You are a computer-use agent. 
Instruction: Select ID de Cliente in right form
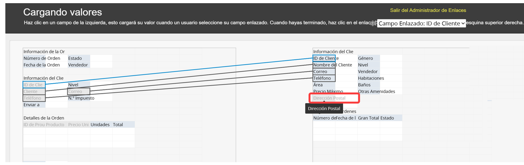pyautogui.click(x=324, y=58)
